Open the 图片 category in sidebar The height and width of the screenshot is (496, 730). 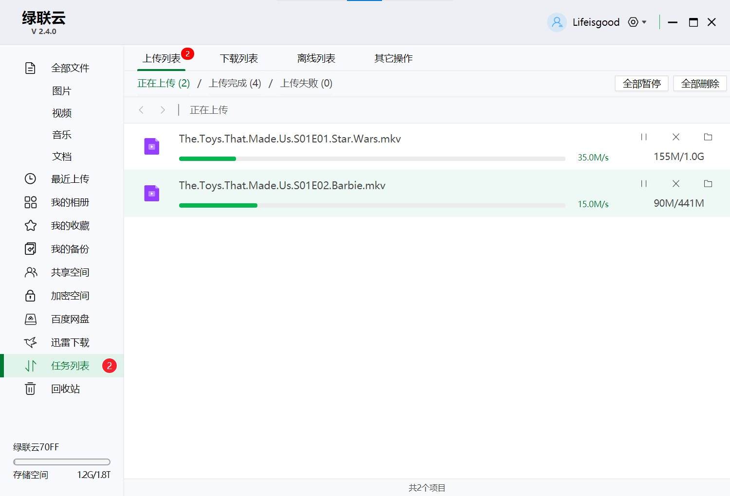point(62,91)
